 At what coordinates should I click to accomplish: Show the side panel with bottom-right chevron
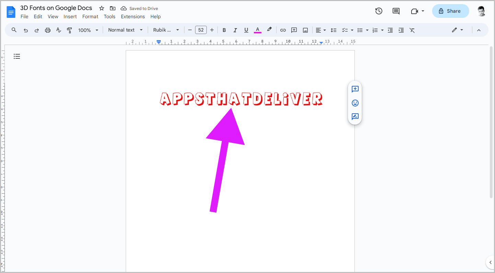(491, 262)
